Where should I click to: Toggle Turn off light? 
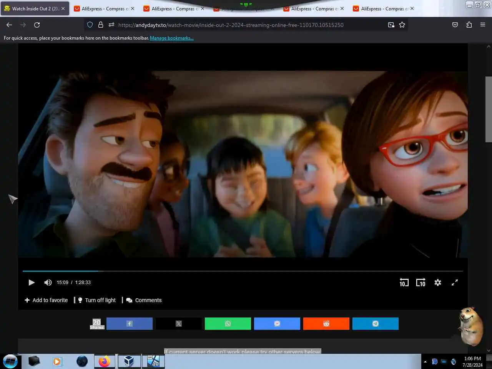[97, 300]
